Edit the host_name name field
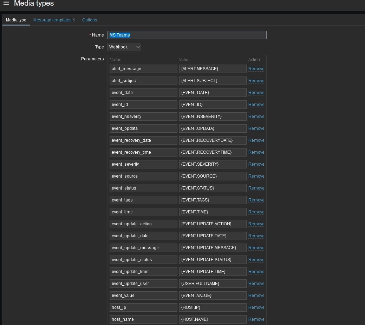The width and height of the screenshot is (365, 325). click(x=143, y=320)
